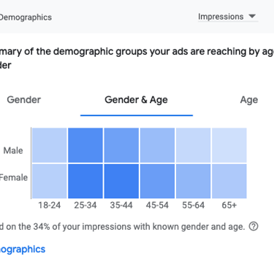Select Male 45-54 heatmap cell
The width and height of the screenshot is (274, 267).
(157, 145)
